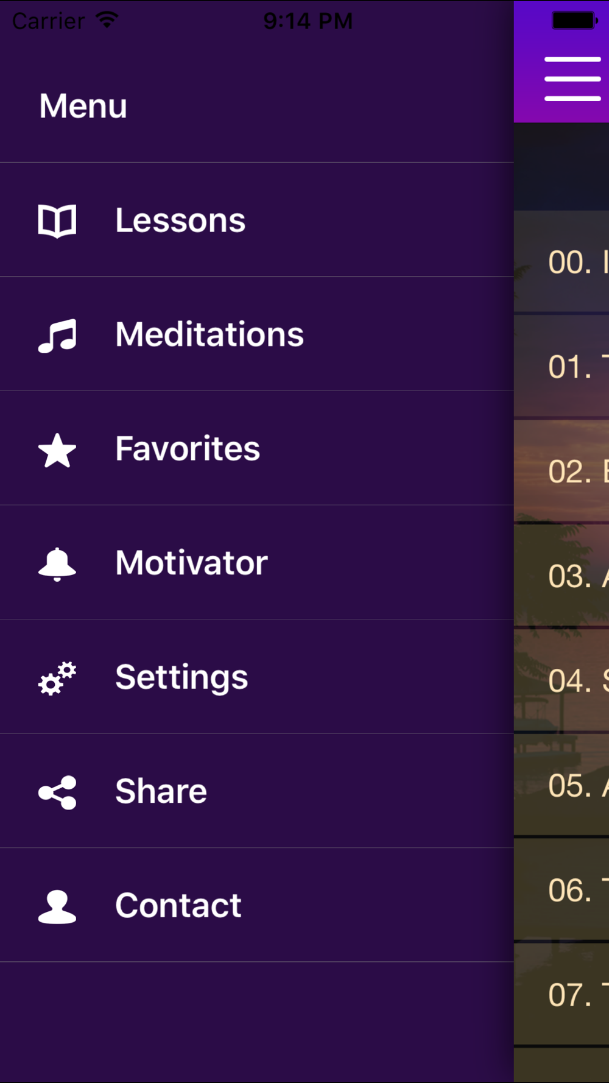Click the open book Lessons icon

(x=57, y=220)
